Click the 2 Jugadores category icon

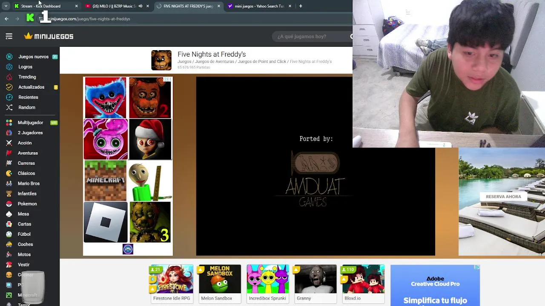tap(9, 133)
